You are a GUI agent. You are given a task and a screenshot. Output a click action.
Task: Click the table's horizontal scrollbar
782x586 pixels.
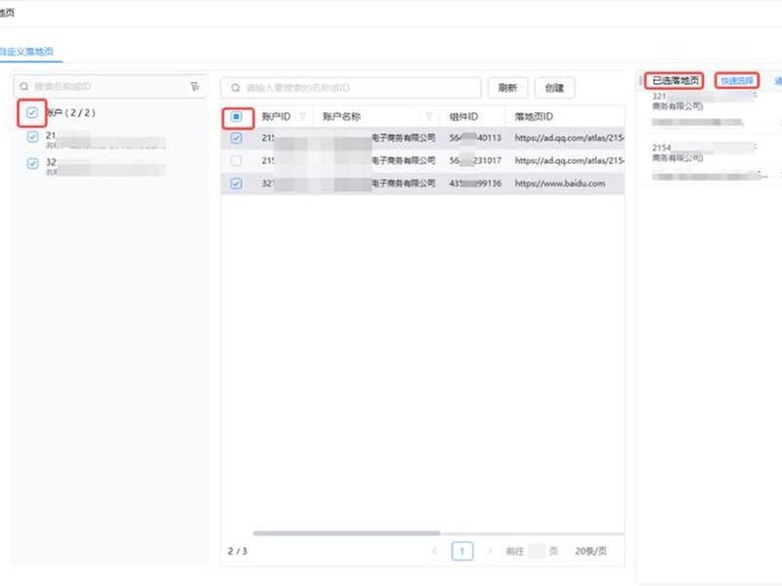click(346, 533)
